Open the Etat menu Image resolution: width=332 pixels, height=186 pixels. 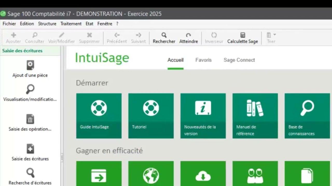(x=89, y=24)
